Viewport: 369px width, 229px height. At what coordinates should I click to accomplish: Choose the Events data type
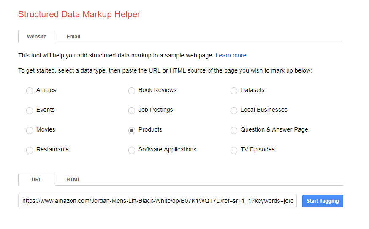point(30,110)
